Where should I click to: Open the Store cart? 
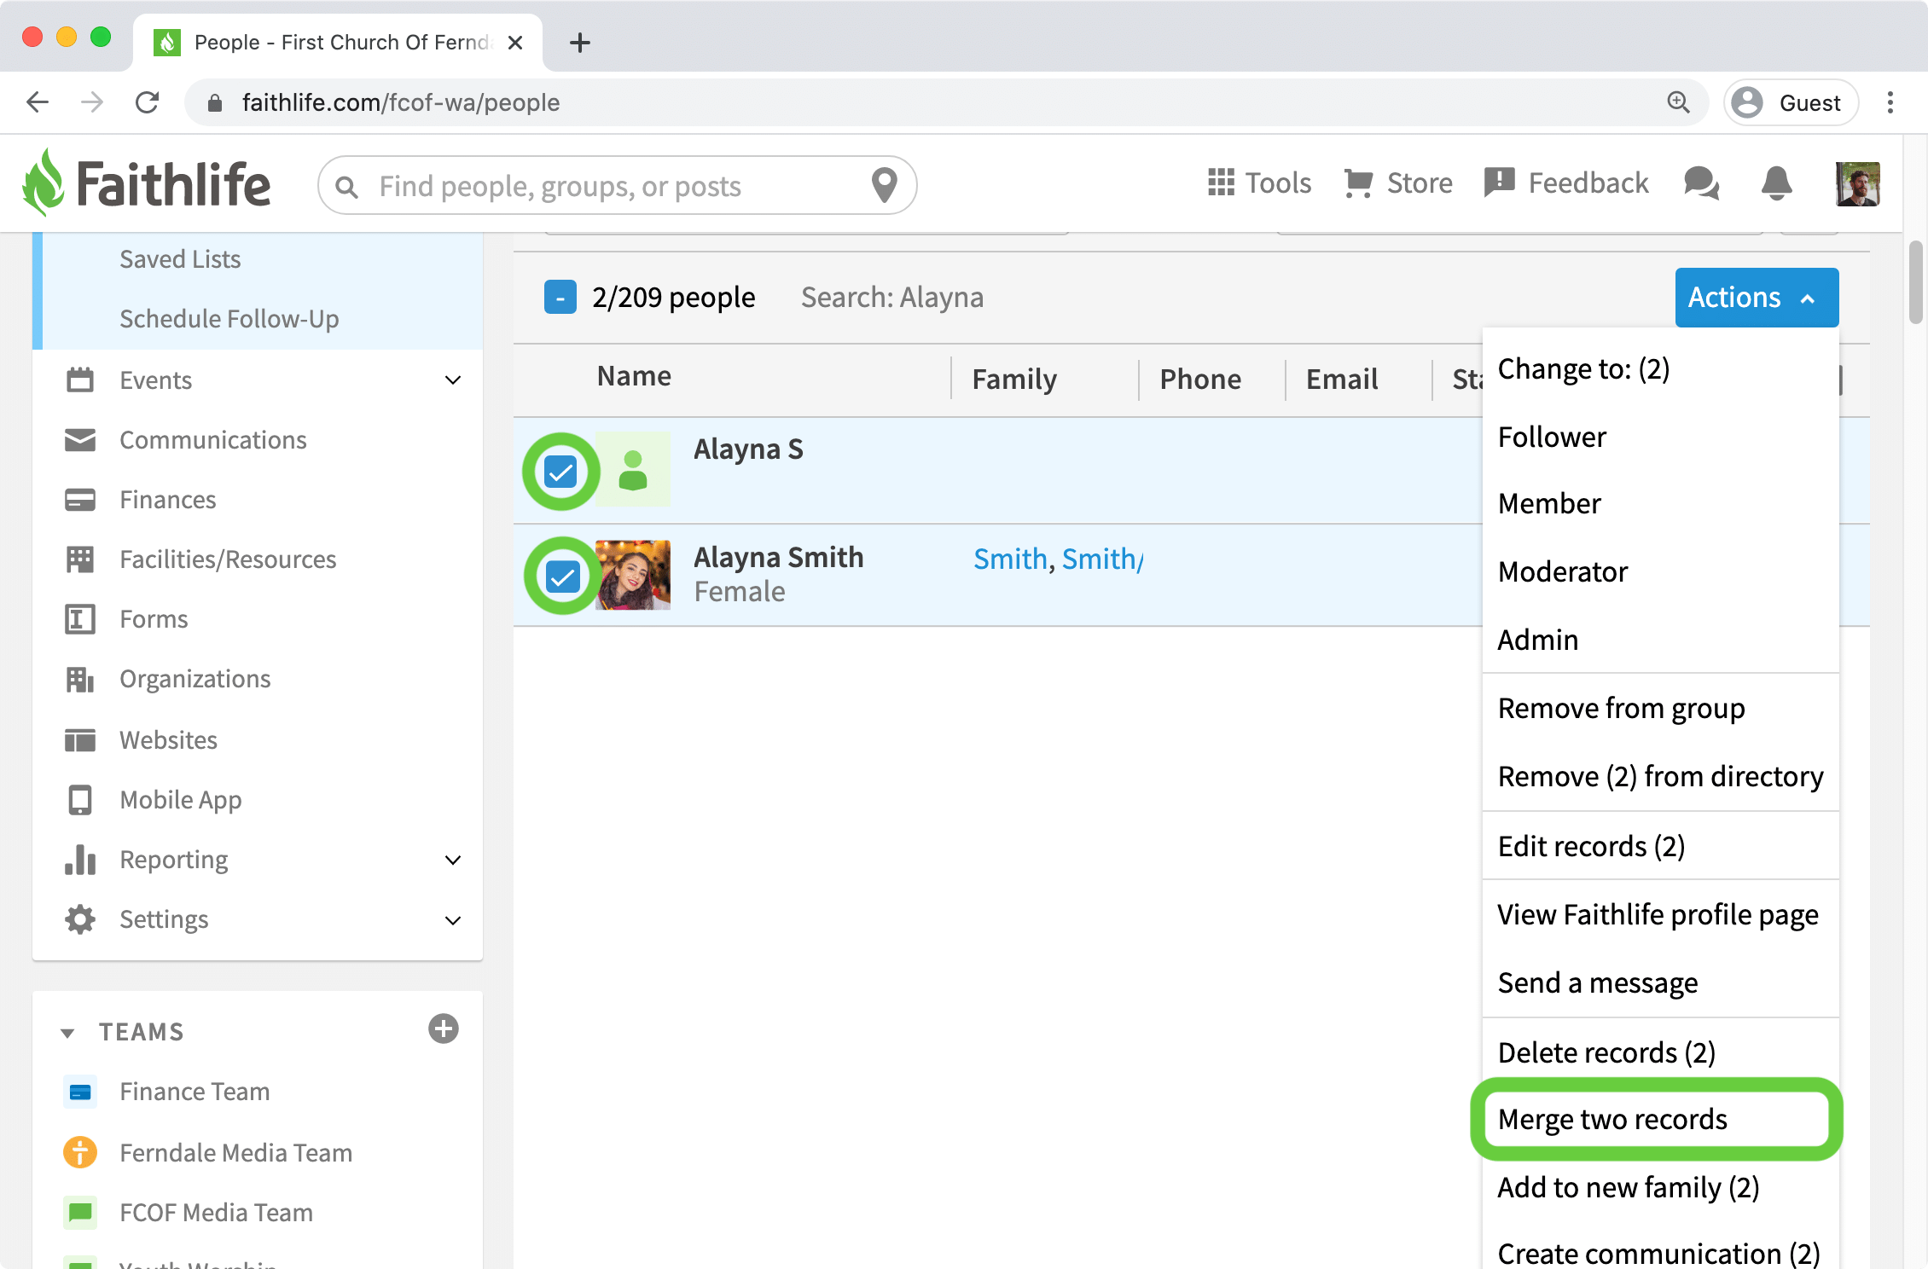[1398, 183]
